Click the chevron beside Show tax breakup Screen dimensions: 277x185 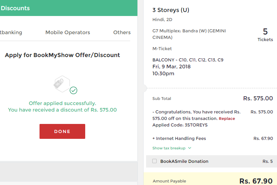coord(190,148)
